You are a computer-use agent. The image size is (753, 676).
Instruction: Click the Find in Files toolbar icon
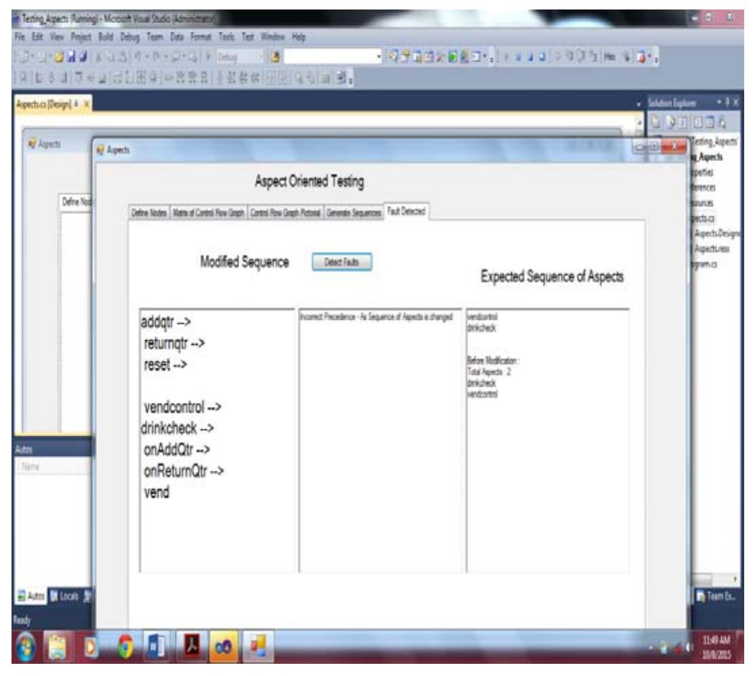point(275,57)
